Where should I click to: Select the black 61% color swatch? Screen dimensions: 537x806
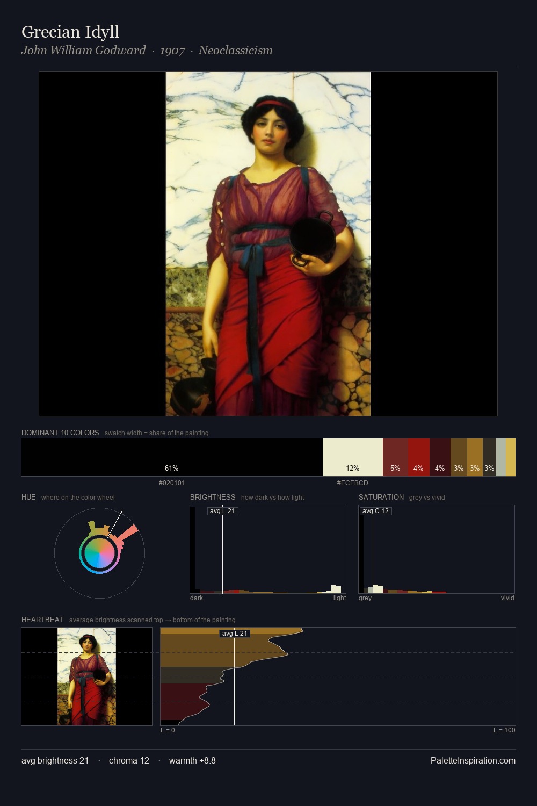pos(172,457)
